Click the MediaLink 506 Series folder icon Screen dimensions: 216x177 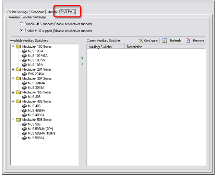[19, 120]
